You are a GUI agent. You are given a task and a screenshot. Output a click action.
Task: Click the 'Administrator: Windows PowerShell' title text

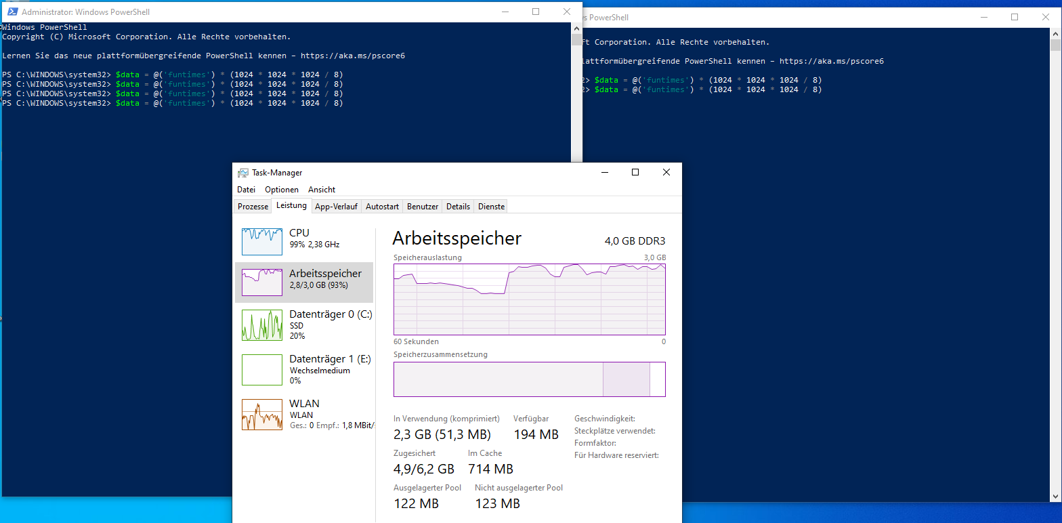86,12
